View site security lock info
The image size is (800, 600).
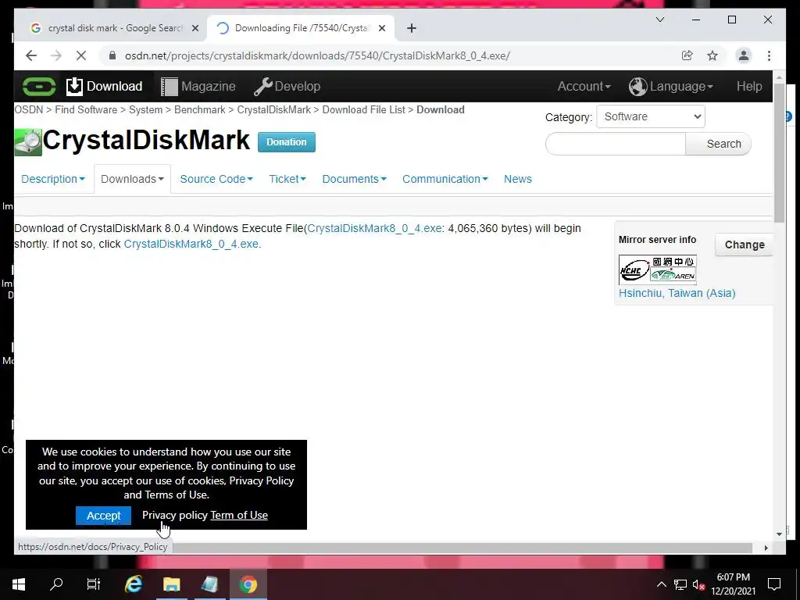tap(112, 55)
